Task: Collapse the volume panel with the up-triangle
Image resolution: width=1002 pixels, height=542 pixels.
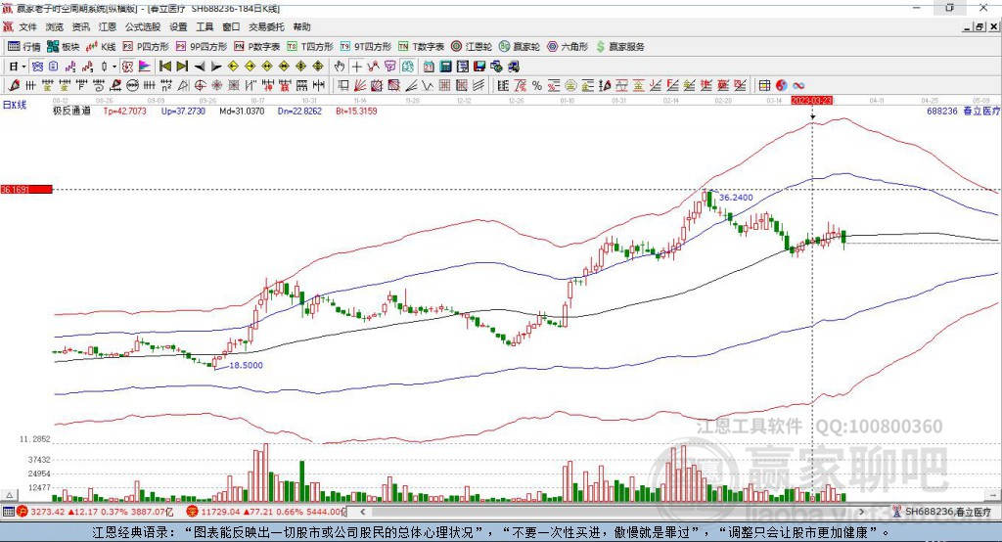Action: [10, 495]
